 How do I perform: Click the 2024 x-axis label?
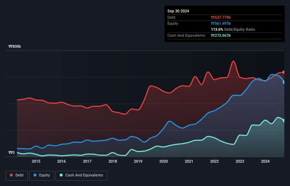pyautogui.click(x=265, y=161)
